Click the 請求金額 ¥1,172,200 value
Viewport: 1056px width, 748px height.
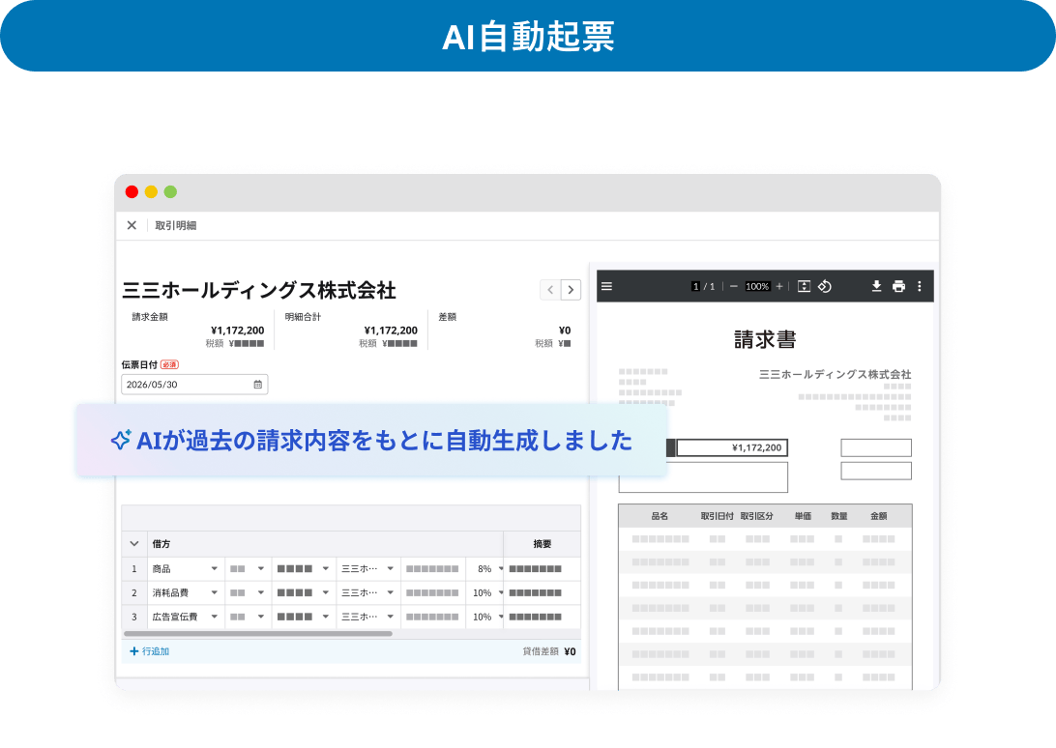tap(237, 331)
